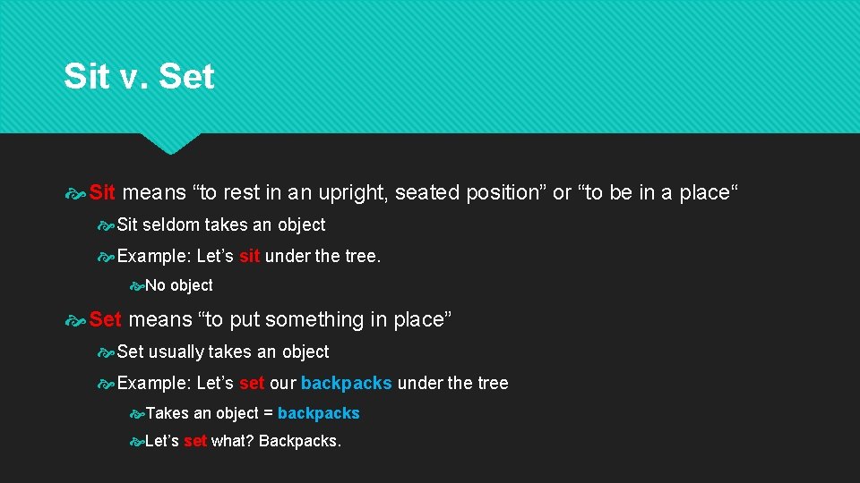
Task: Select red "sit" in "under the tree" example
Action: point(249,257)
